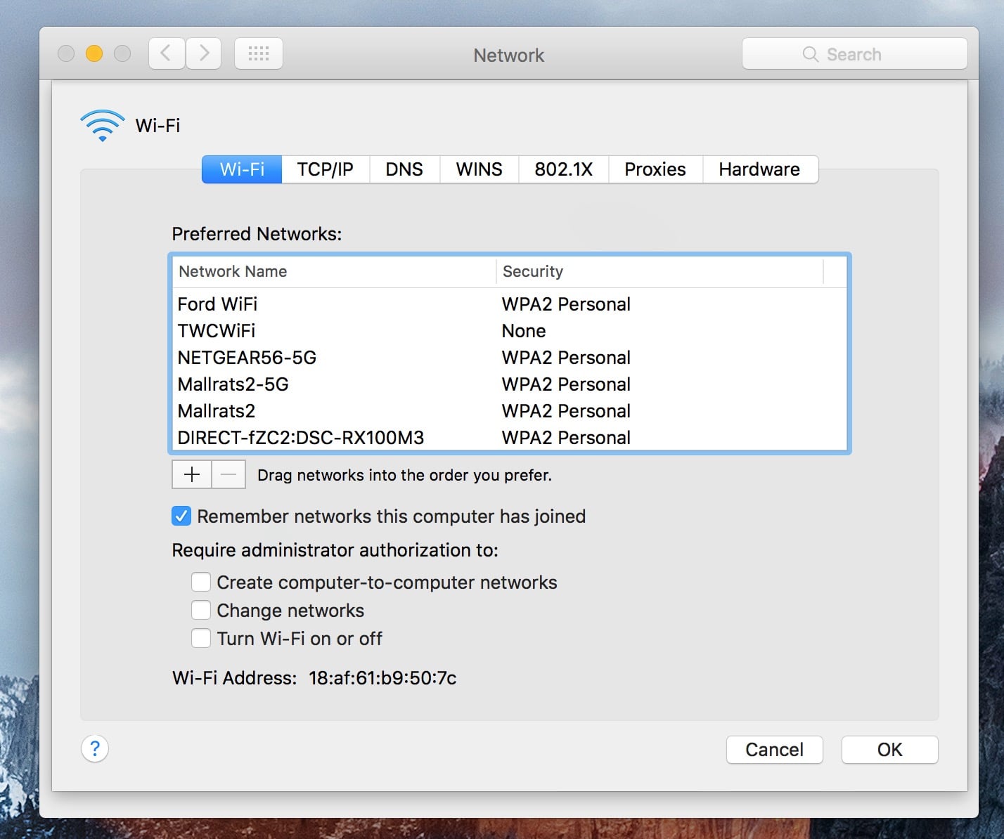This screenshot has width=1004, height=839.
Task: Open the help question mark icon
Action: coord(95,749)
